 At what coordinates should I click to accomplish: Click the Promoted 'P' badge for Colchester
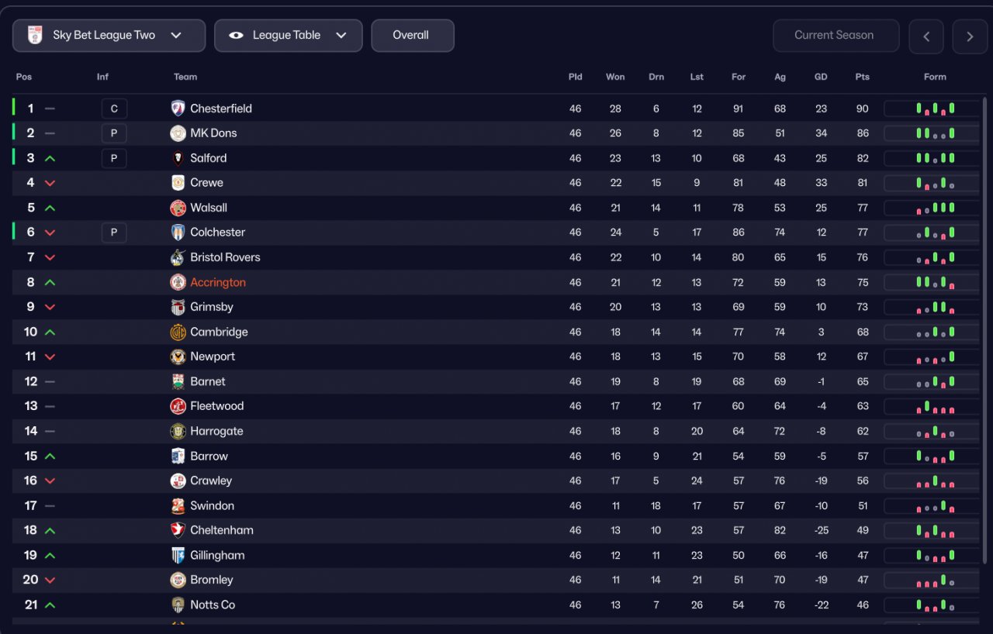[x=114, y=233]
